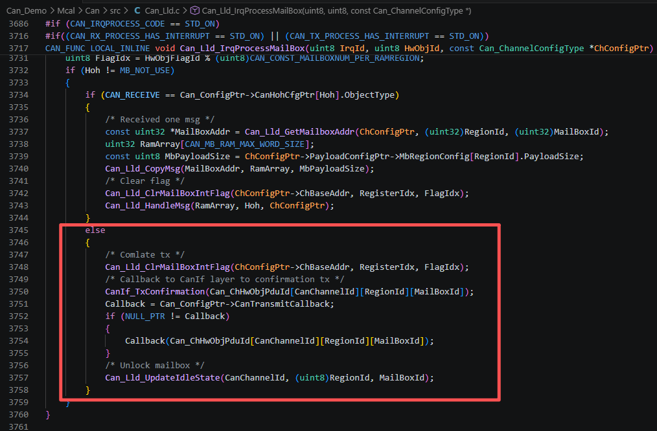Click Can_Lld_CopyMsg function call
Viewport: 657px width, 431px height.
click(143, 169)
